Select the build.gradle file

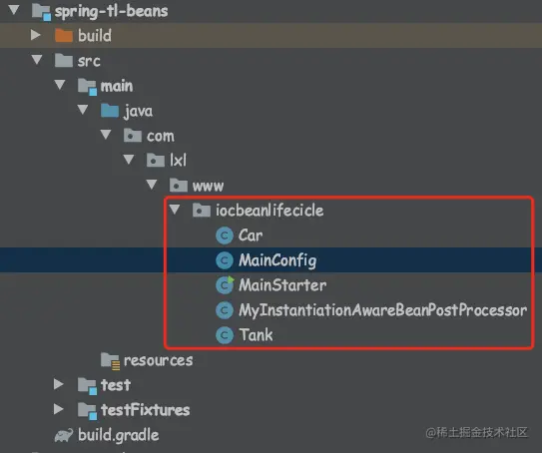click(x=118, y=435)
